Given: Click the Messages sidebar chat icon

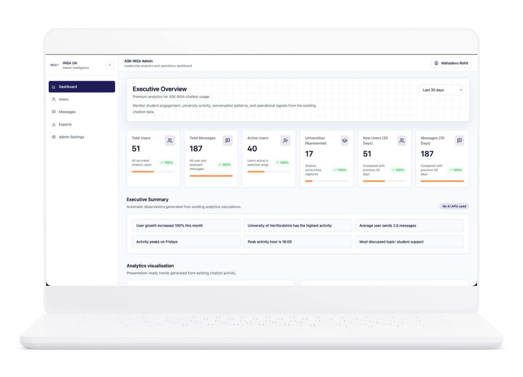Looking at the screenshot, I should [54, 112].
